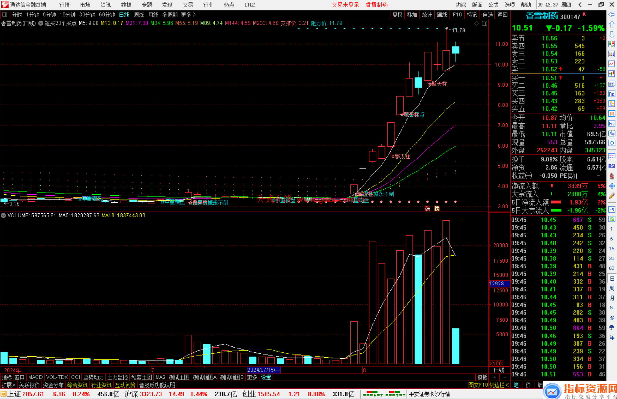Expand the 更多 periods dropdown
Screen dimensions: 617x399
(x=188, y=15)
